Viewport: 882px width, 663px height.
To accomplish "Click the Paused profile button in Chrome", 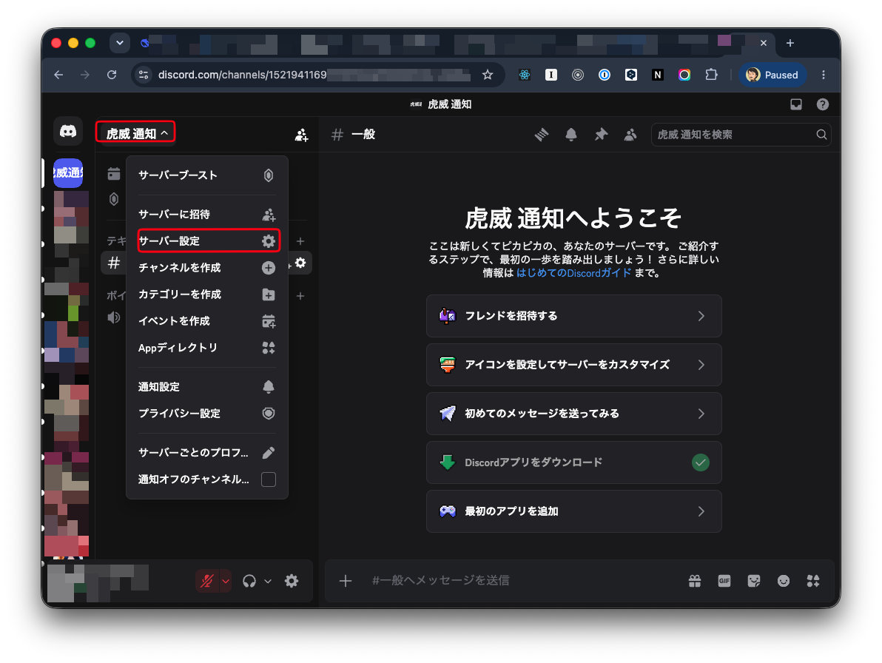I will tap(772, 75).
